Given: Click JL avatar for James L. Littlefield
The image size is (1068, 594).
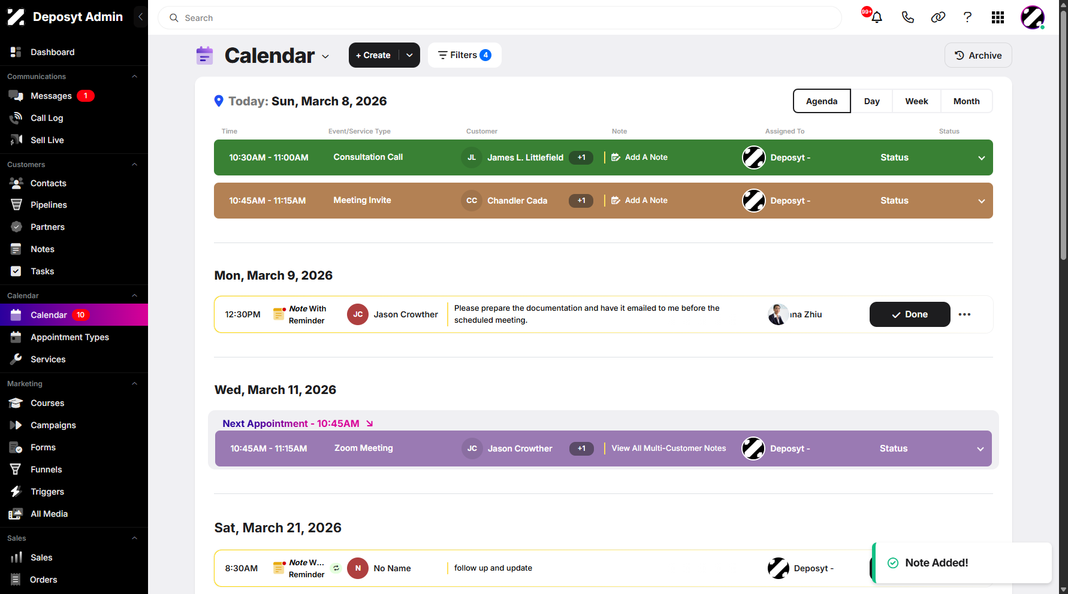Looking at the screenshot, I should (x=472, y=157).
